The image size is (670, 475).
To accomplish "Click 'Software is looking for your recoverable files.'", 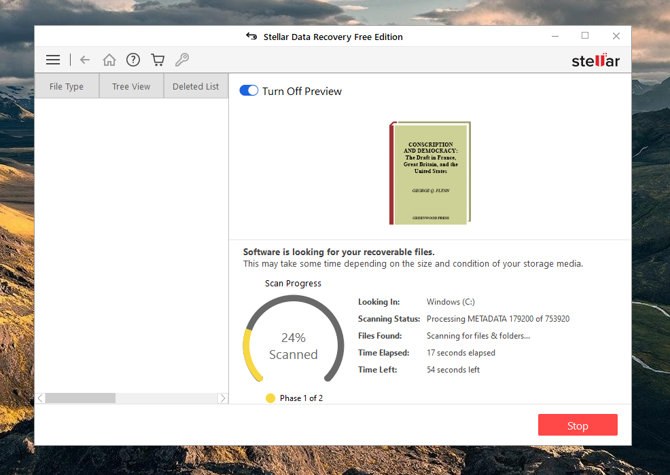I will (x=339, y=252).
